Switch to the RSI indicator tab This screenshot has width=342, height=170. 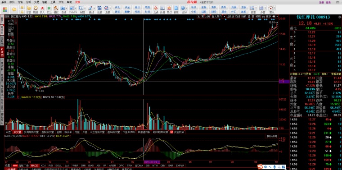50,165
